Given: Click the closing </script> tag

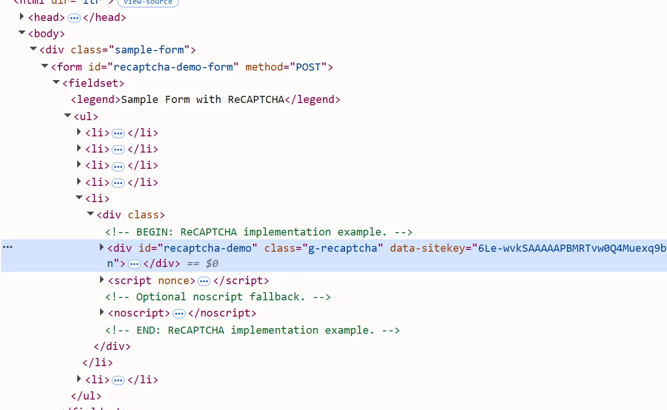Looking at the screenshot, I should pos(241,281).
